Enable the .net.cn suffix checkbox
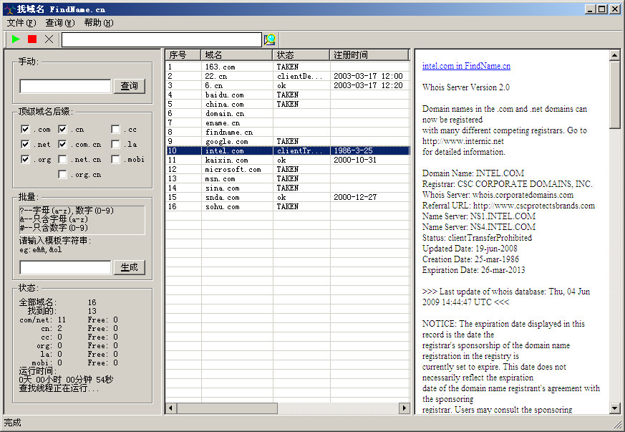625x432 pixels. pos(62,159)
